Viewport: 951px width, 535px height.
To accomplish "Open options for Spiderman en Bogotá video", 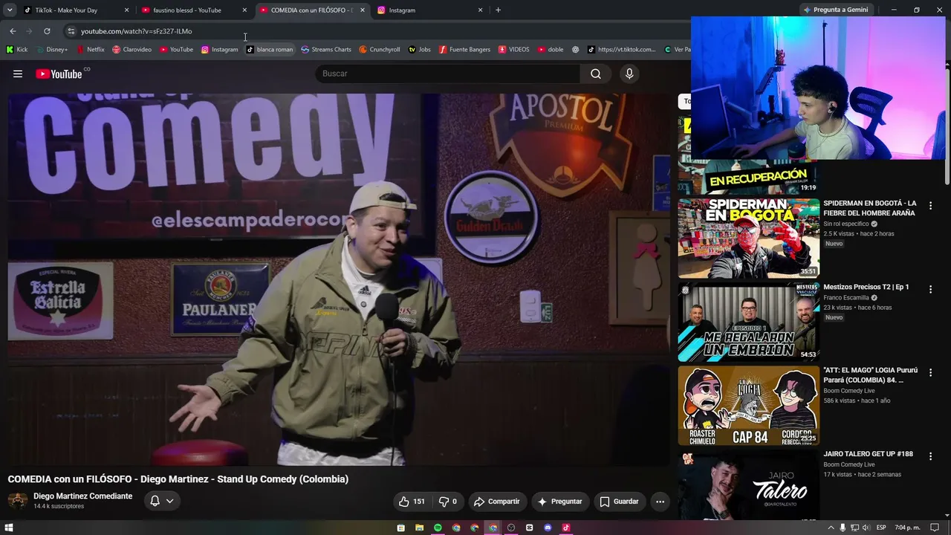I will click(930, 206).
